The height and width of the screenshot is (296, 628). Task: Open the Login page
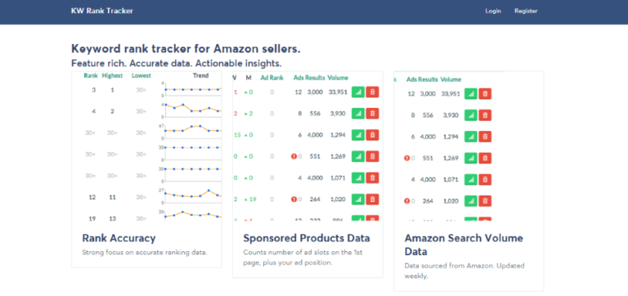[x=493, y=11]
